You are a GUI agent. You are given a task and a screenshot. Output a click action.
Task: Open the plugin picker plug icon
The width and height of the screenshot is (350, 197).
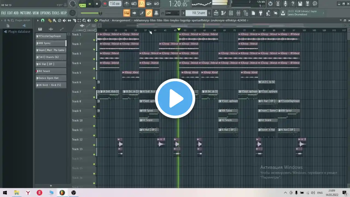click(x=261, y=13)
